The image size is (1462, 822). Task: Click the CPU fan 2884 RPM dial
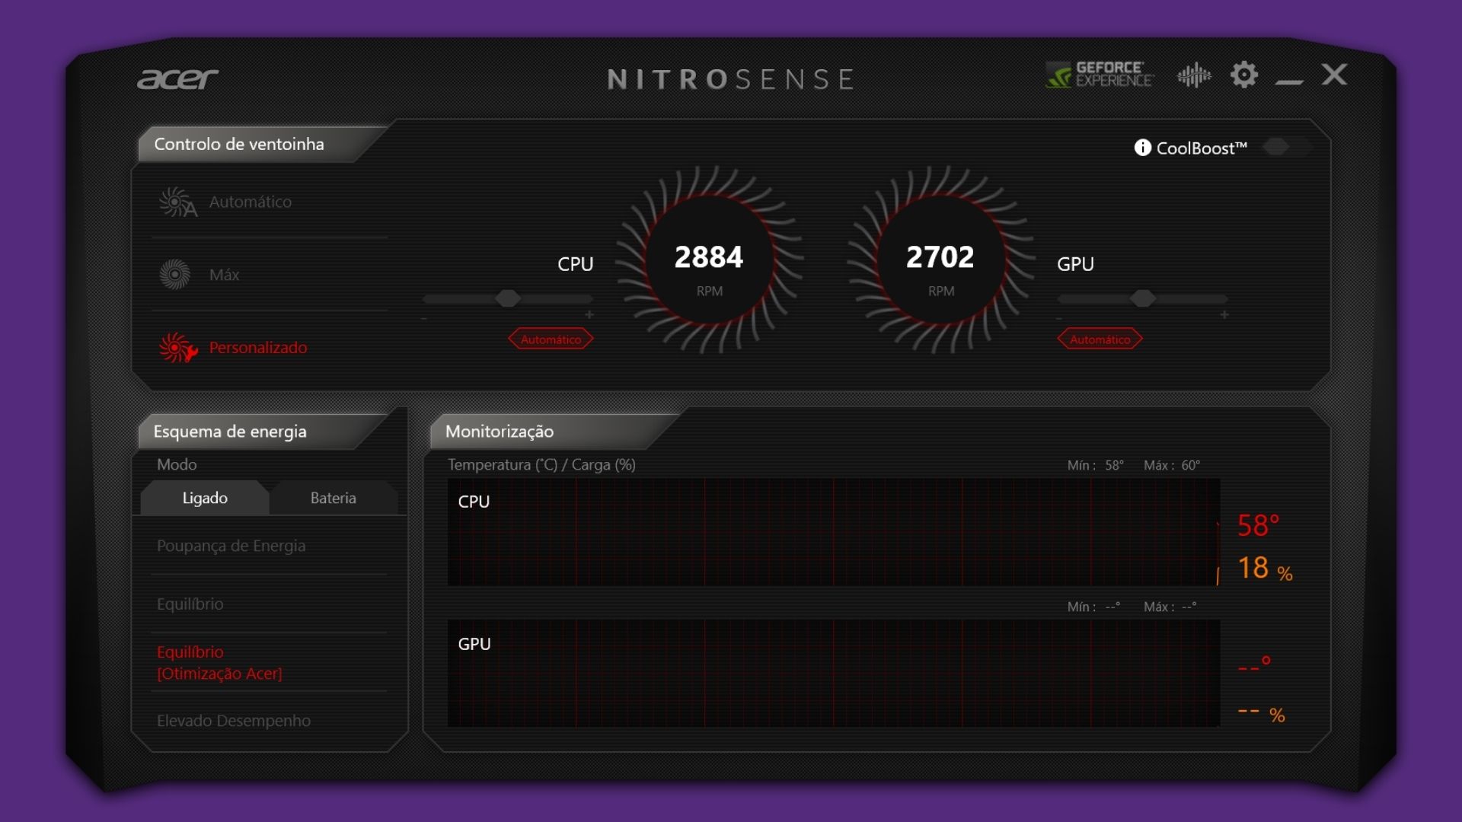(709, 260)
